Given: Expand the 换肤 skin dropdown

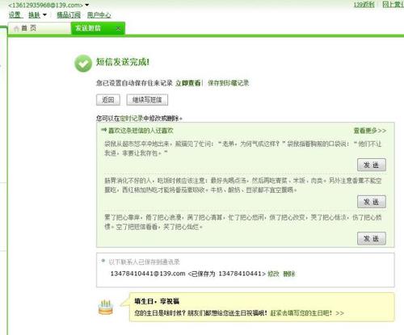Looking at the screenshot, I should tap(44, 15).
